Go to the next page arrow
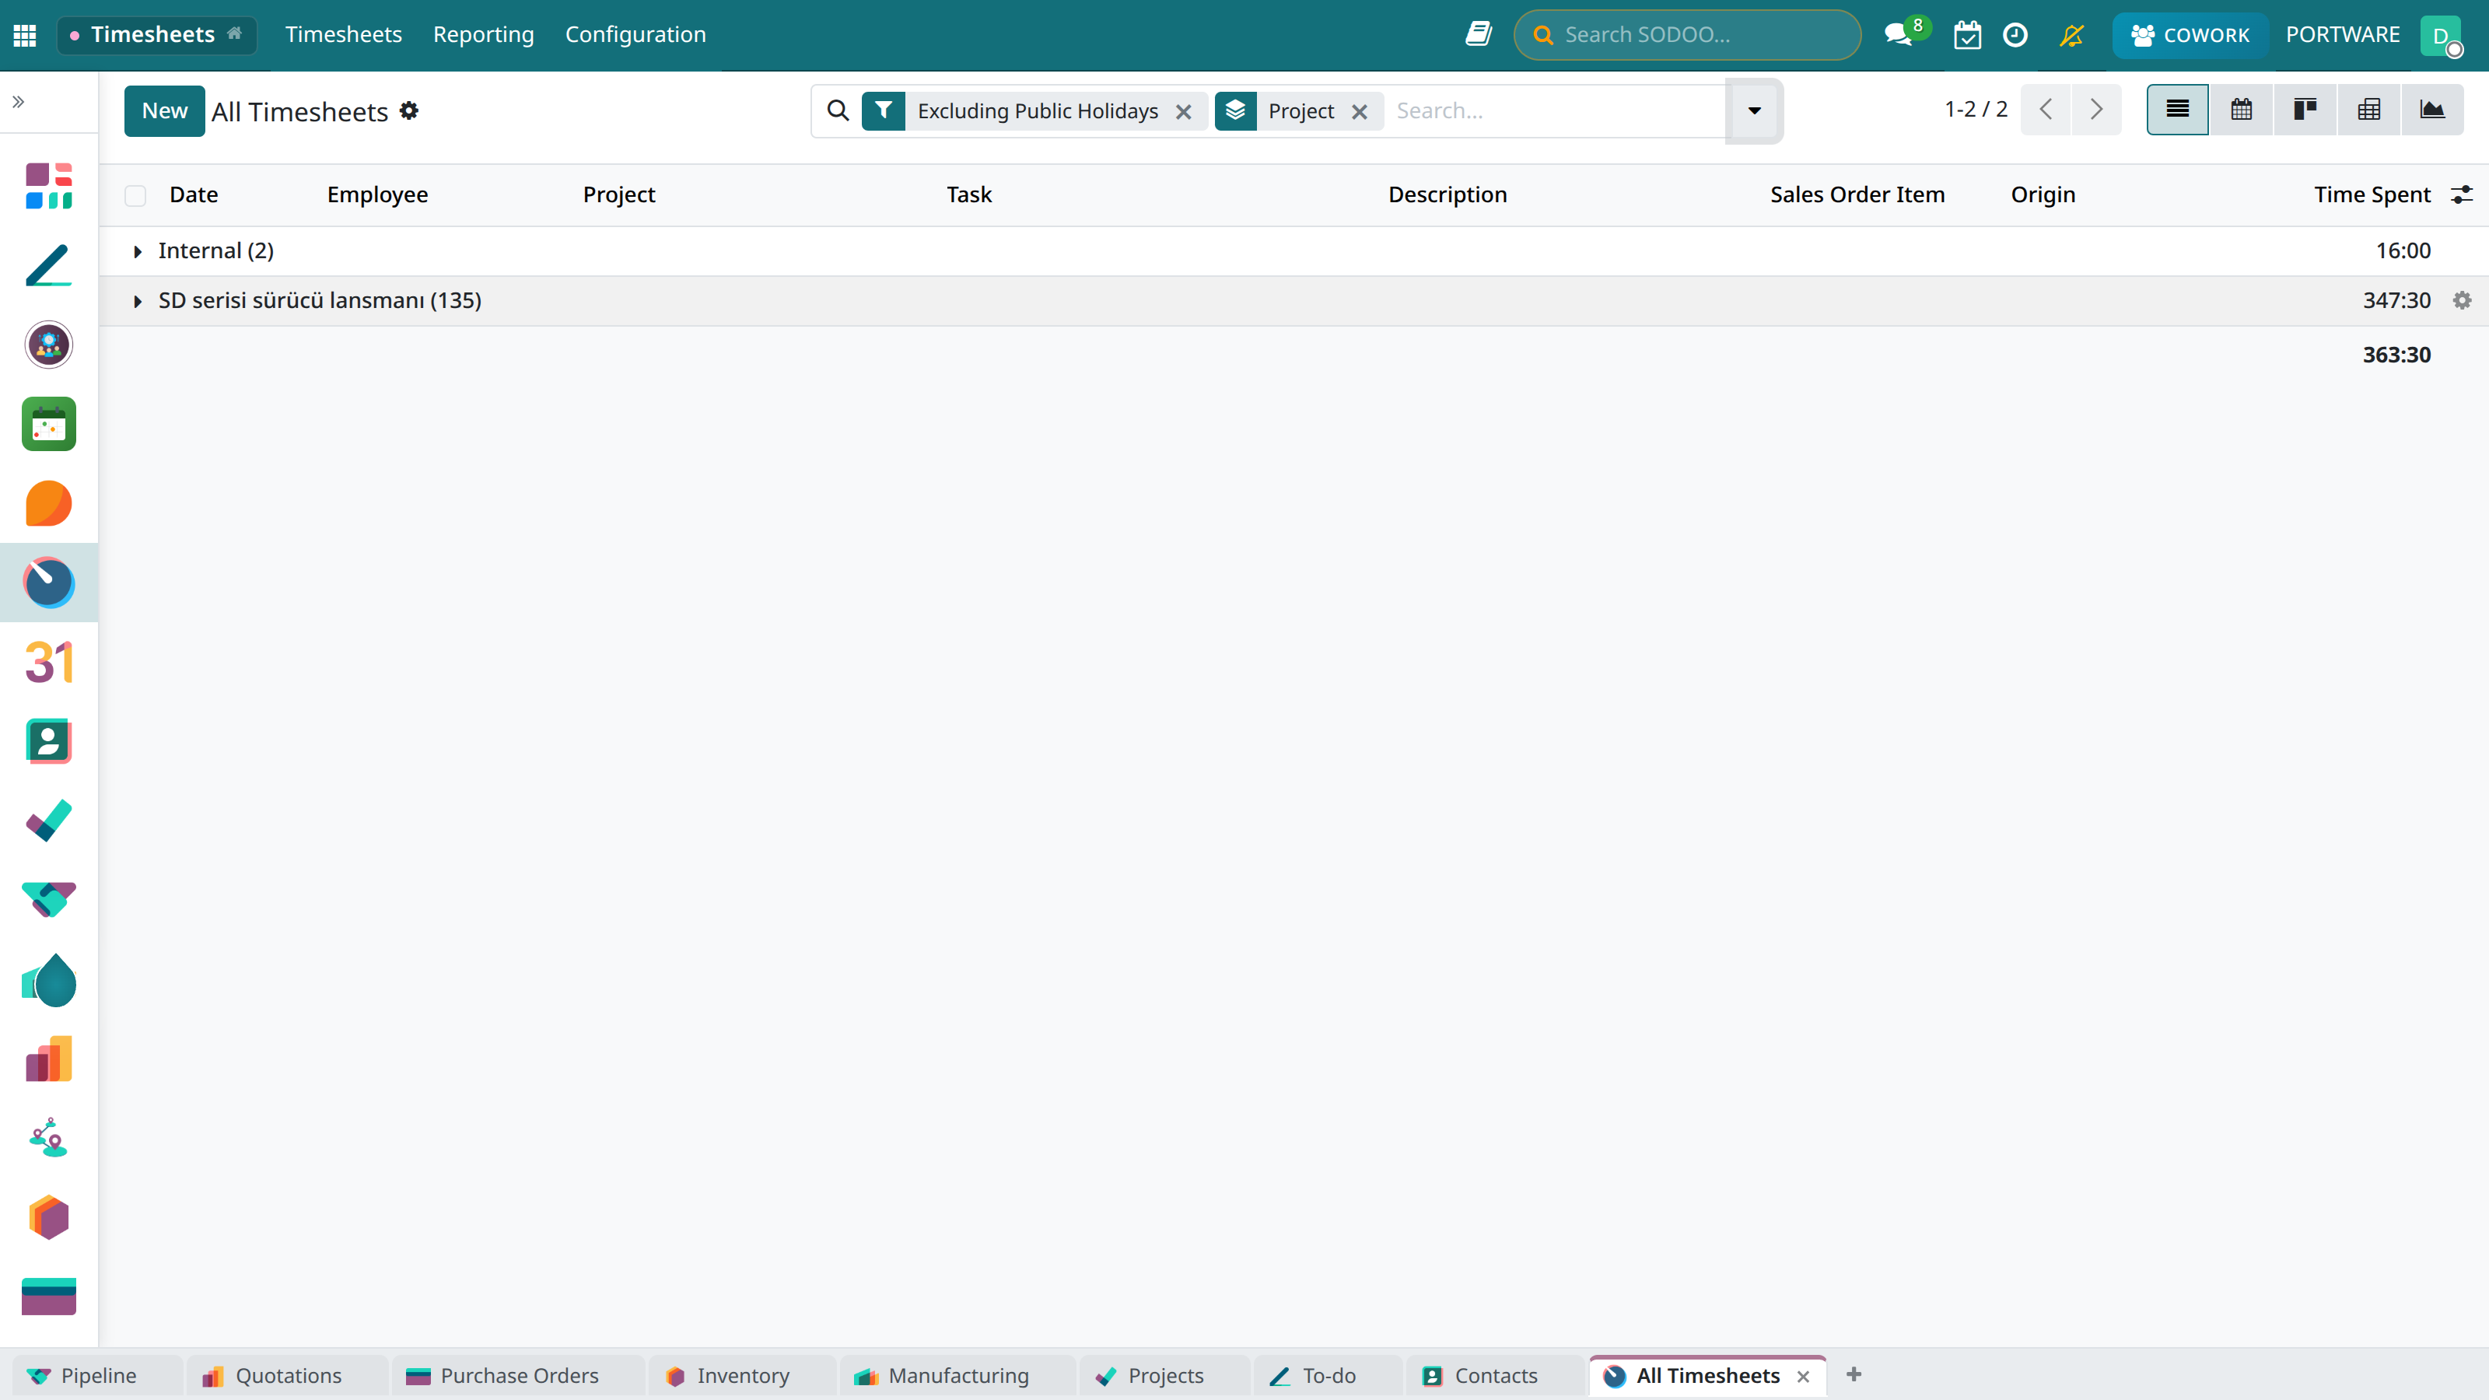Viewport: 2489px width, 1400px height. (2095, 109)
